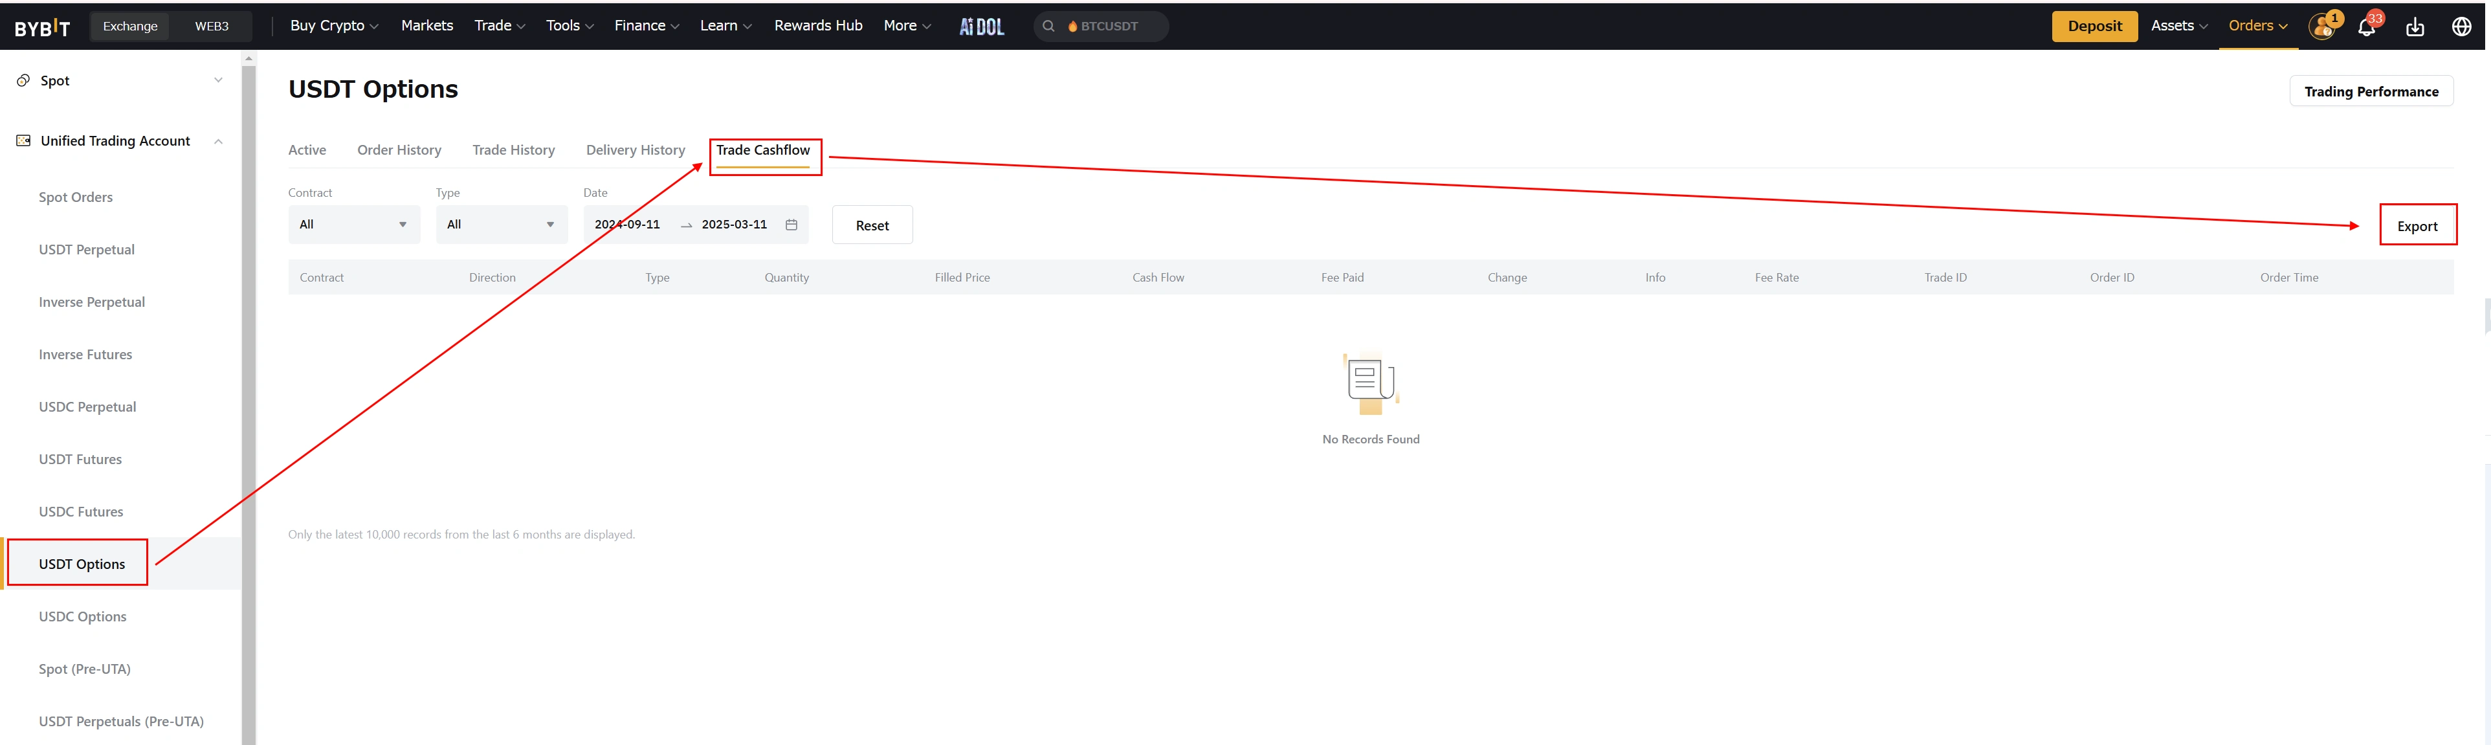Click the Trading Performance button
2491x745 pixels.
click(x=2371, y=91)
